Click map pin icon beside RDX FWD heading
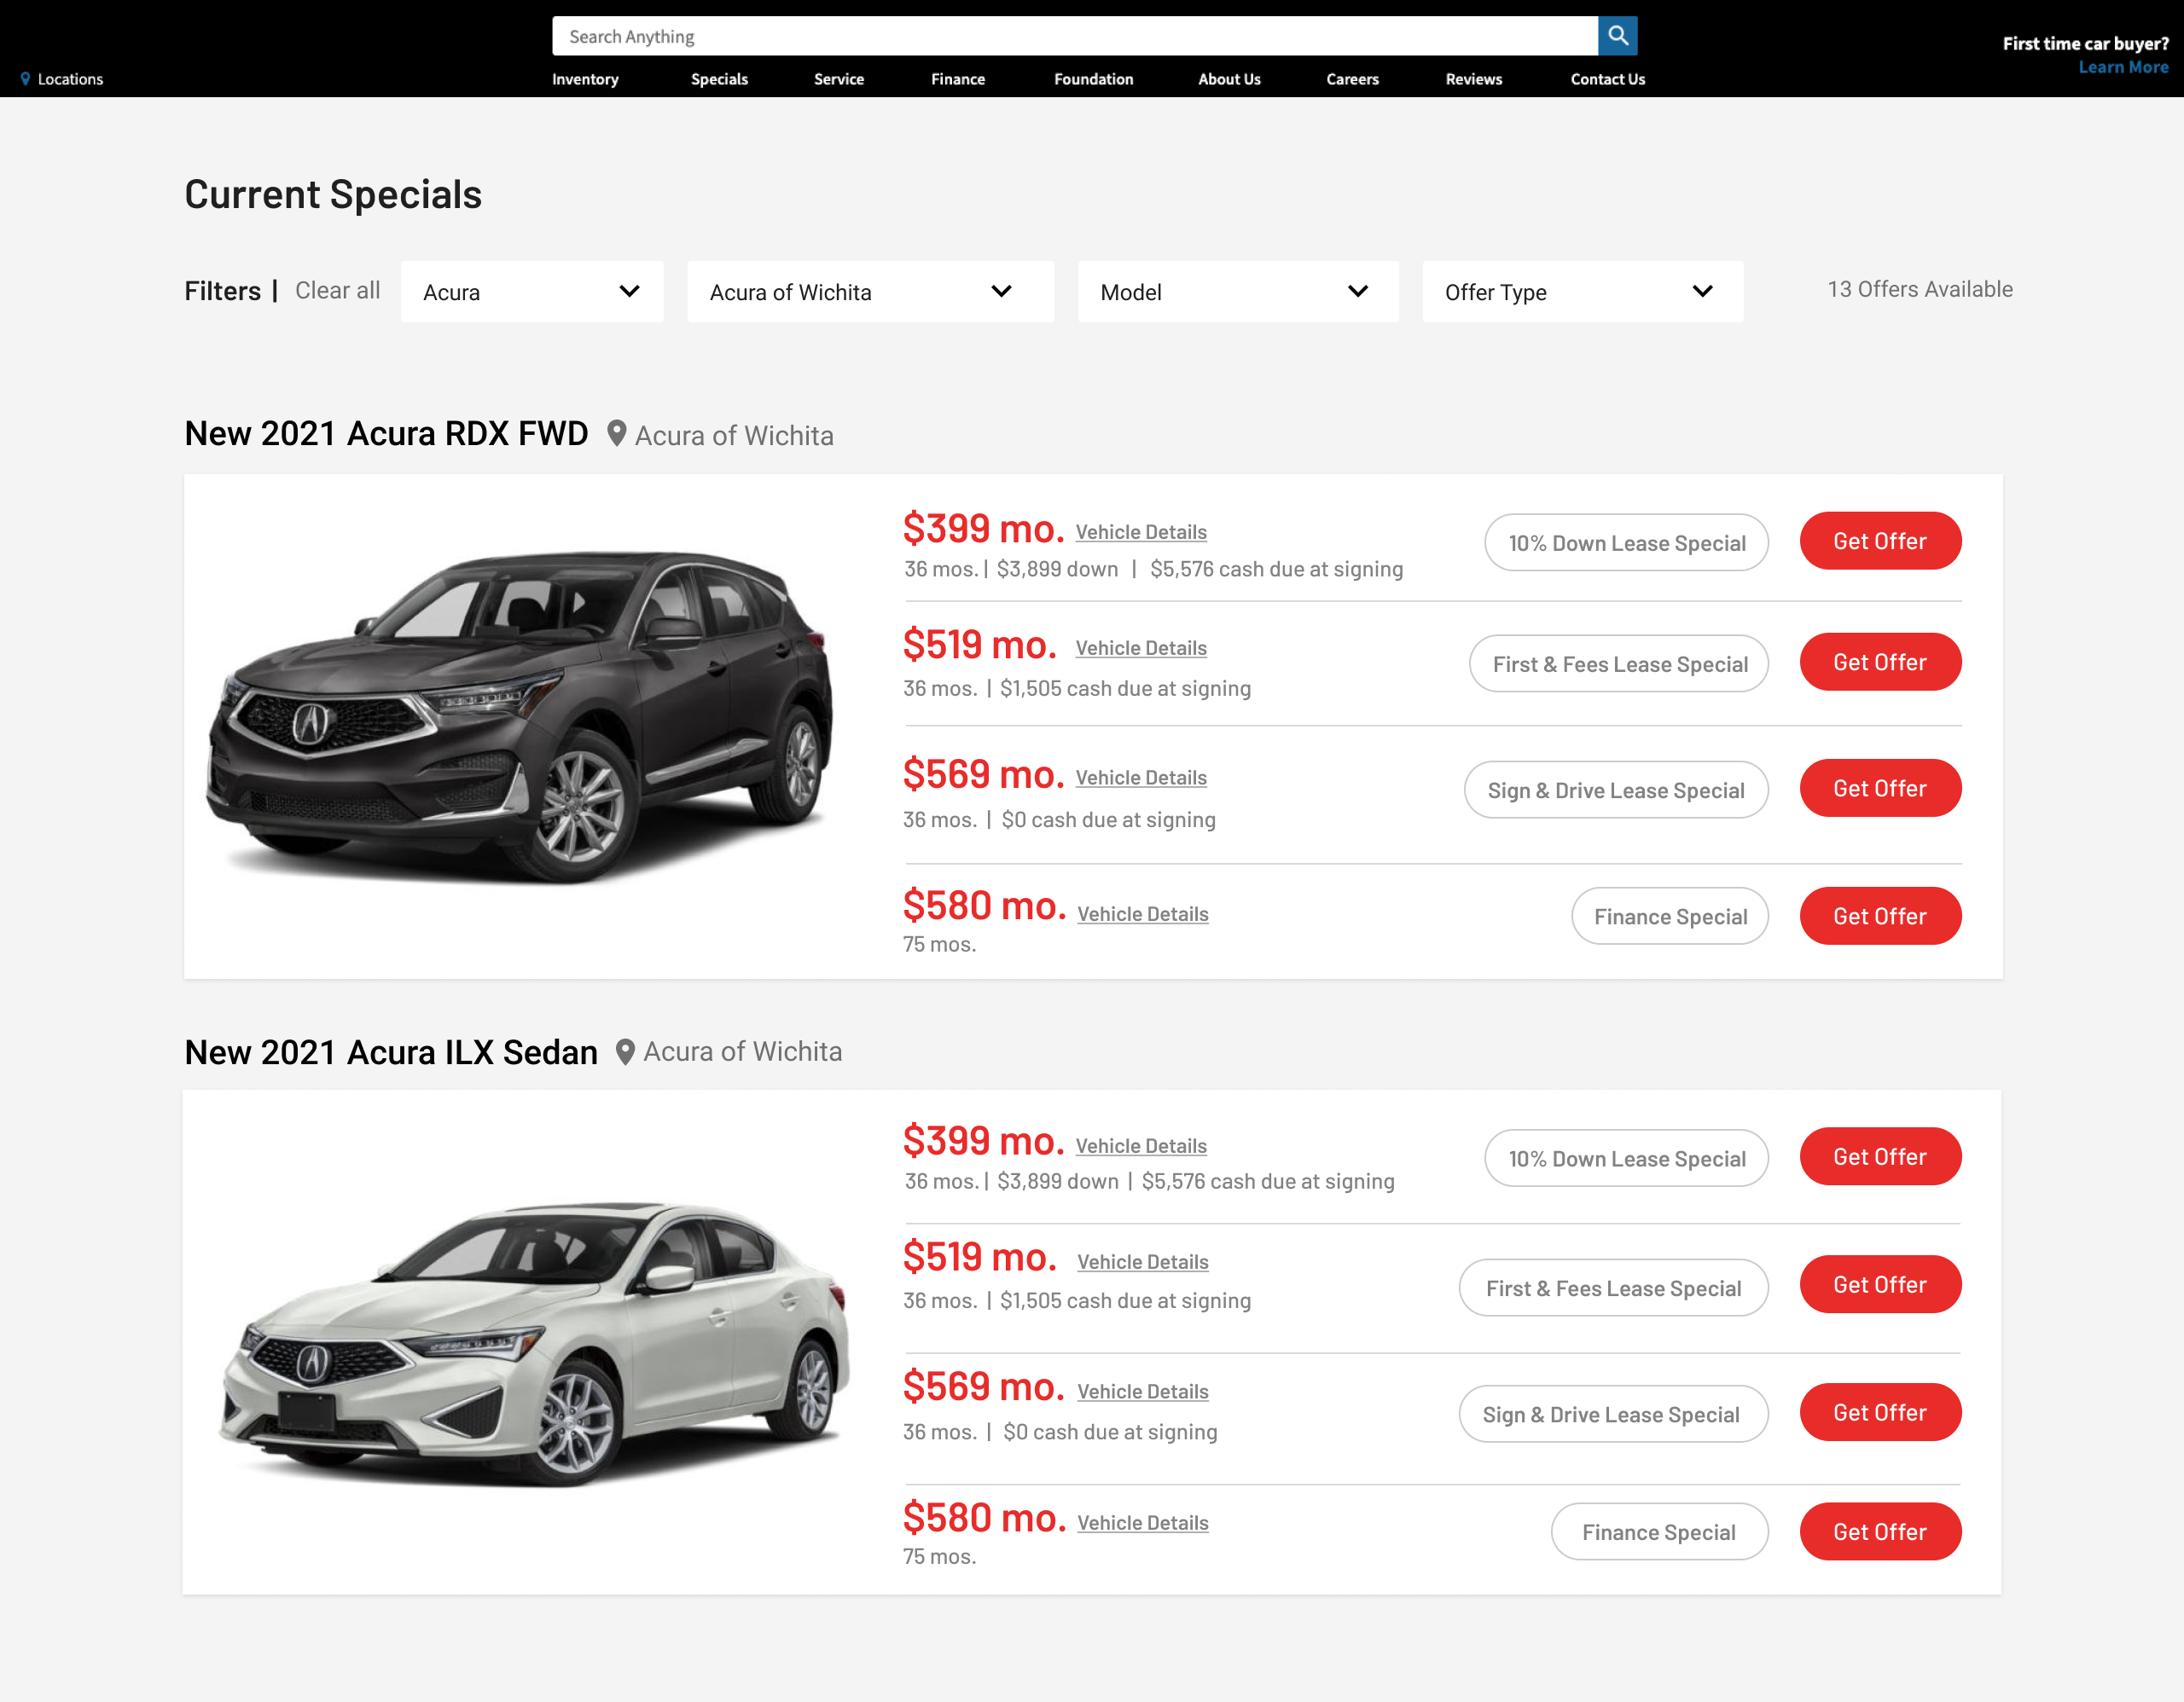2184x1702 pixels. coord(616,434)
